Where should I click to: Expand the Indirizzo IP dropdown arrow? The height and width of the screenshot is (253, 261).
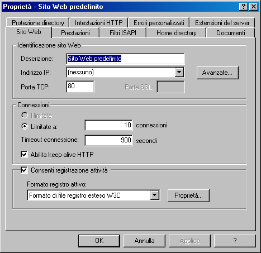pos(179,72)
